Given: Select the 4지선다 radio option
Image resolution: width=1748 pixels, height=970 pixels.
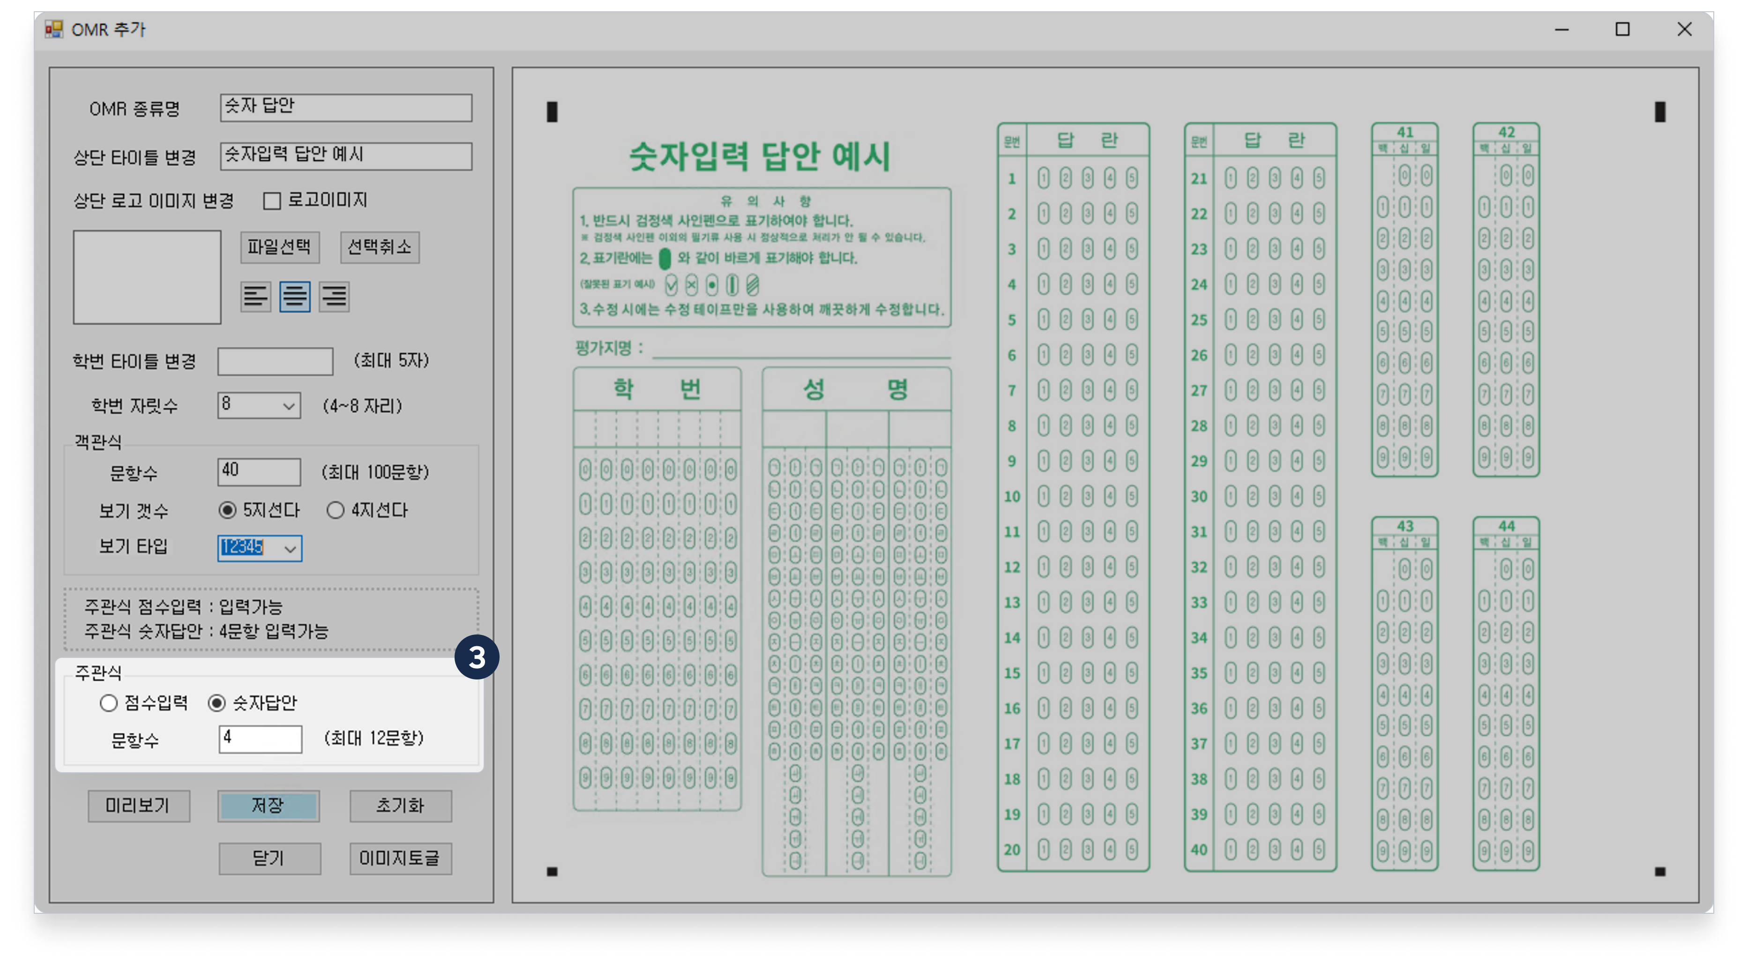Looking at the screenshot, I should point(335,510).
